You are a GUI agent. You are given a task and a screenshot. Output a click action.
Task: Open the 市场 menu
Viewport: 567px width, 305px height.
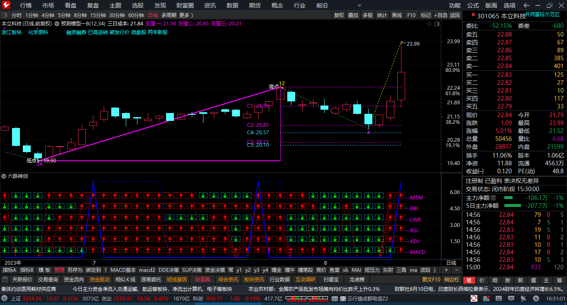coord(48,5)
